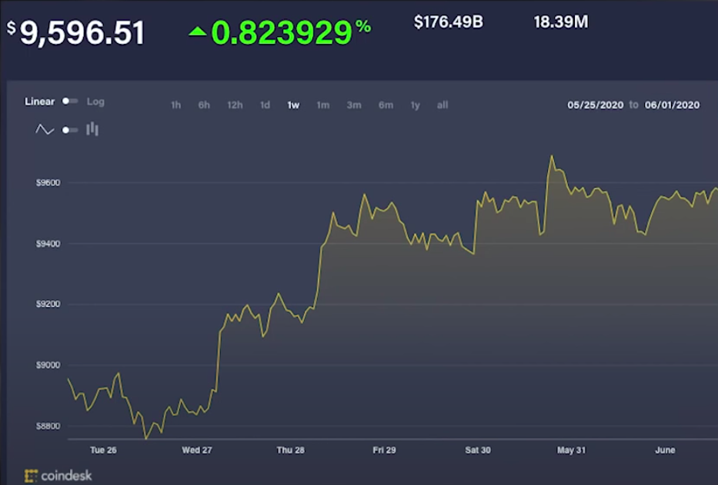Click the June x-axis label
This screenshot has width=718, height=485.
pyautogui.click(x=665, y=450)
